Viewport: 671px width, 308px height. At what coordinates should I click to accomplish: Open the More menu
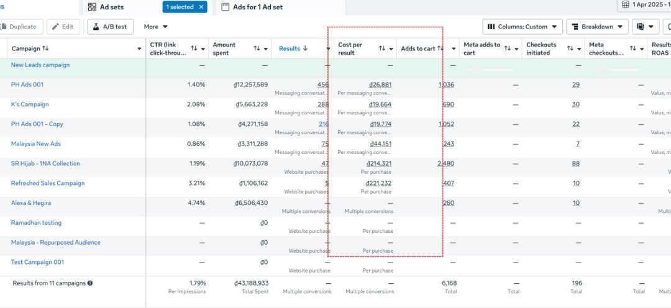click(155, 27)
